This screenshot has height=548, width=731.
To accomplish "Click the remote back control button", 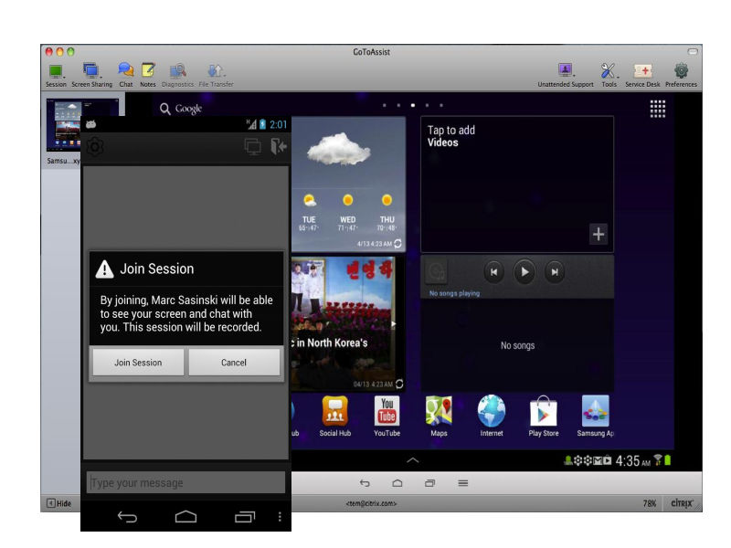I will pos(365,483).
